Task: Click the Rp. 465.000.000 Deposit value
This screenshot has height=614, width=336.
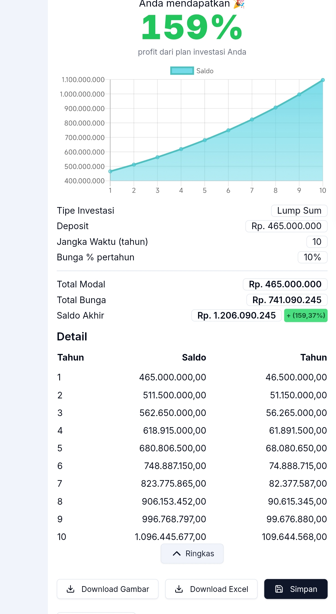Action: click(286, 226)
